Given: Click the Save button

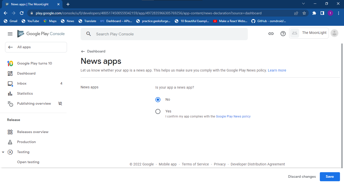Looking at the screenshot, I should (330, 177).
